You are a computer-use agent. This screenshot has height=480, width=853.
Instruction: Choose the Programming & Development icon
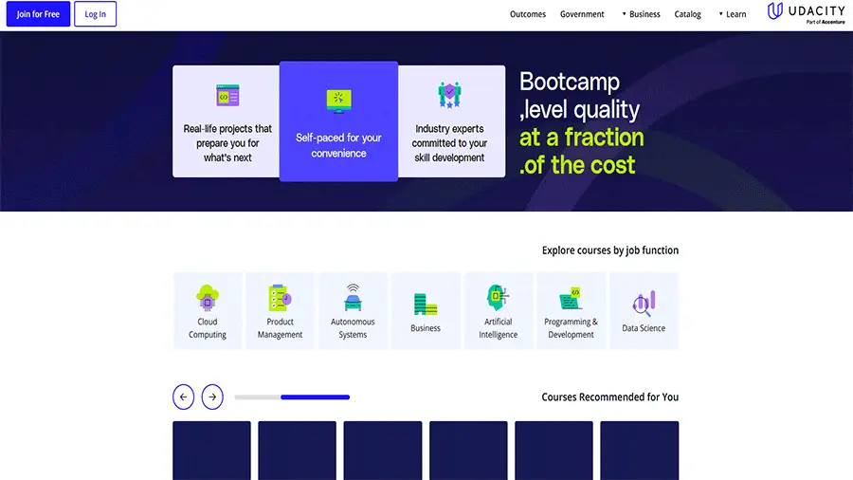tap(571, 299)
